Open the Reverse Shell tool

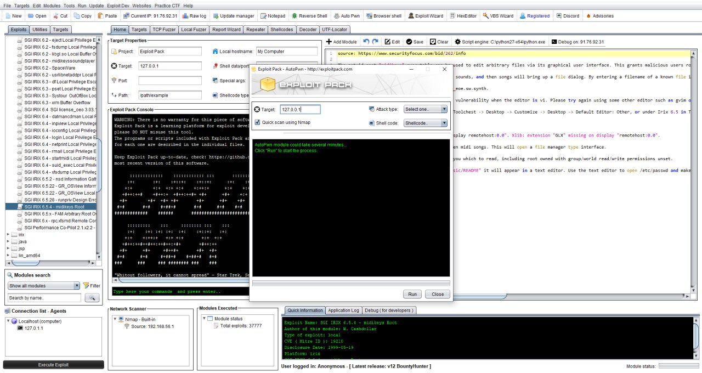[x=310, y=16]
